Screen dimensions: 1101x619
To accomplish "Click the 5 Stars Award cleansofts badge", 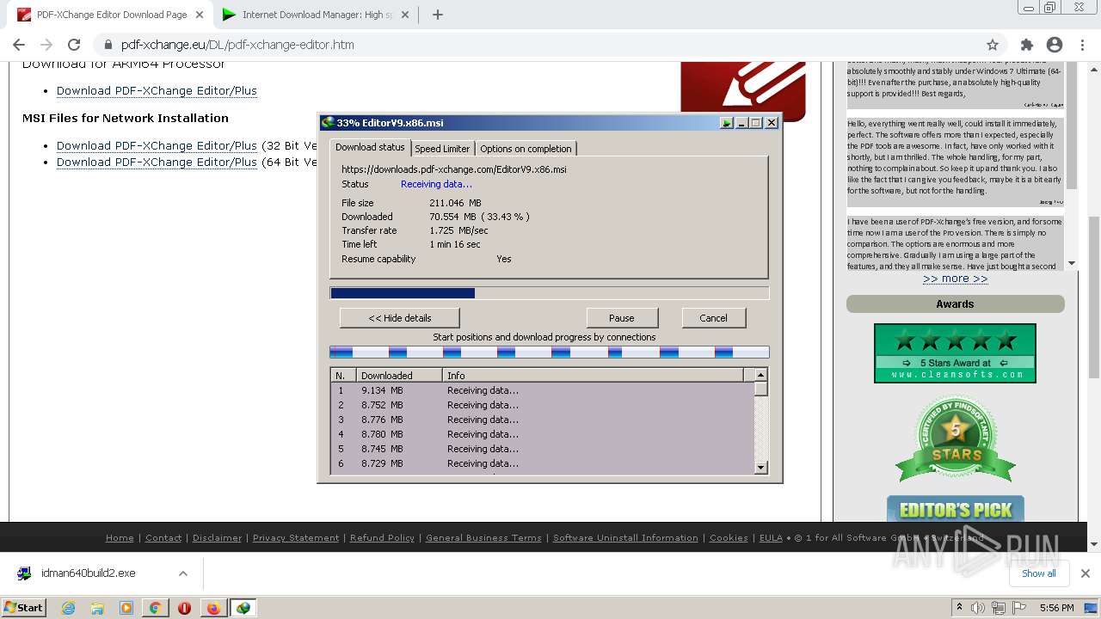I will coord(955,352).
